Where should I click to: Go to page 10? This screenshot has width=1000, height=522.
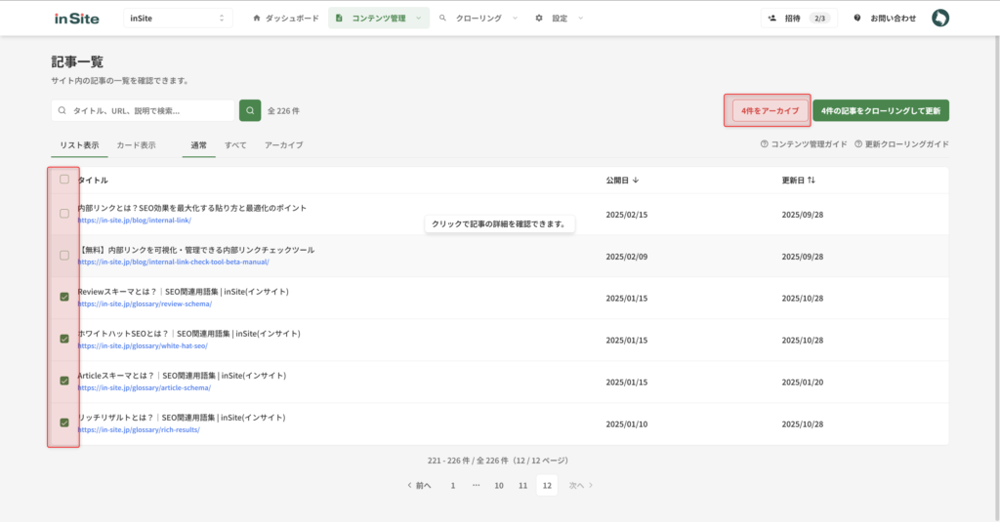(x=499, y=486)
